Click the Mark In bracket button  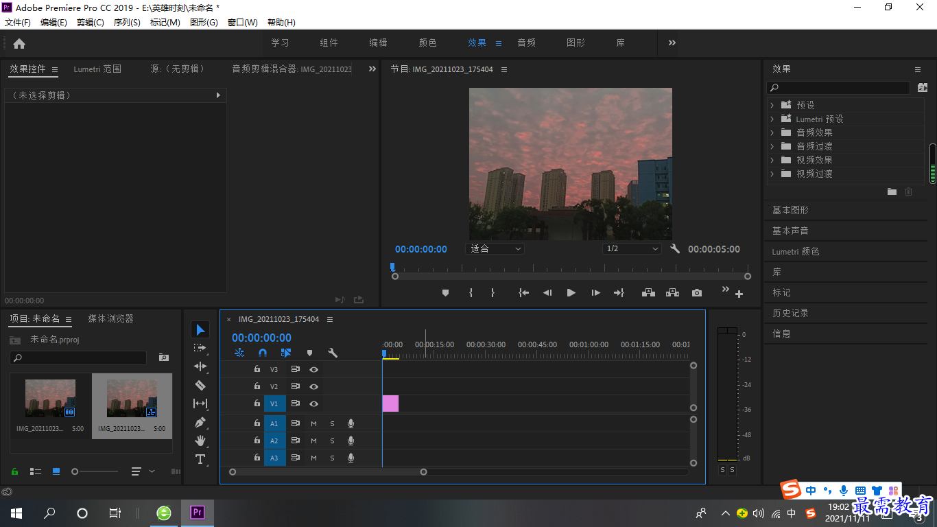[x=471, y=293]
